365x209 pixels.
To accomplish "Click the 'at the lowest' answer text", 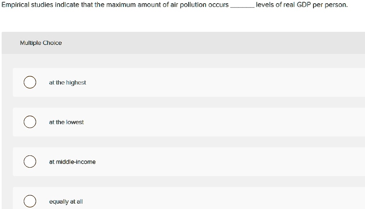I will (x=66, y=122).
